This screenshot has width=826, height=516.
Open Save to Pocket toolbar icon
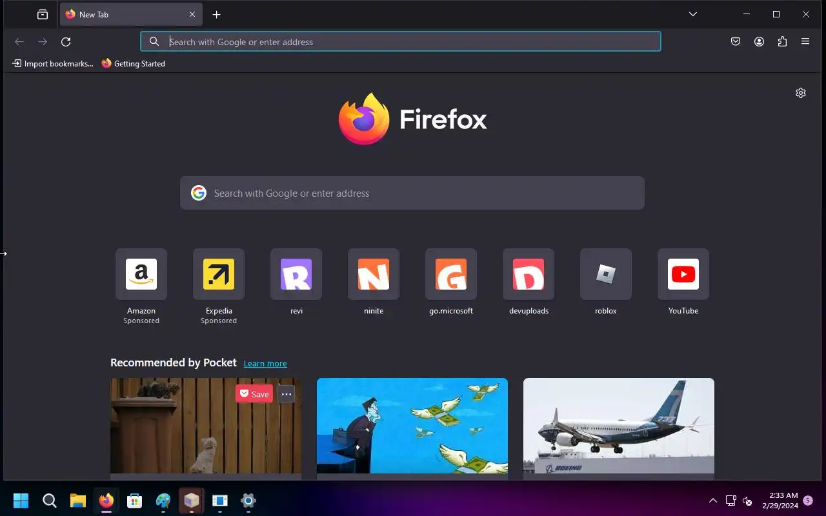click(x=736, y=42)
